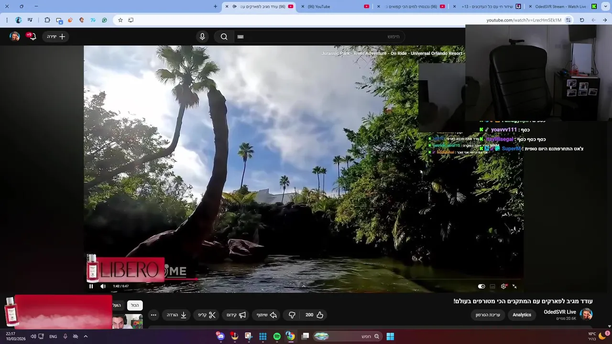The height and width of the screenshot is (344, 612).
Task: Click the thumbnail beside the more actions button
Action: click(x=128, y=322)
